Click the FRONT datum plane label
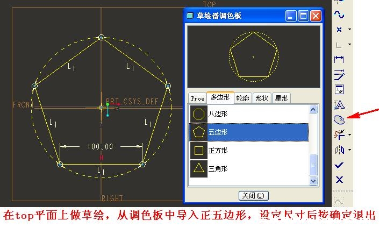Viewport: 379px width, 227px height. point(23,105)
